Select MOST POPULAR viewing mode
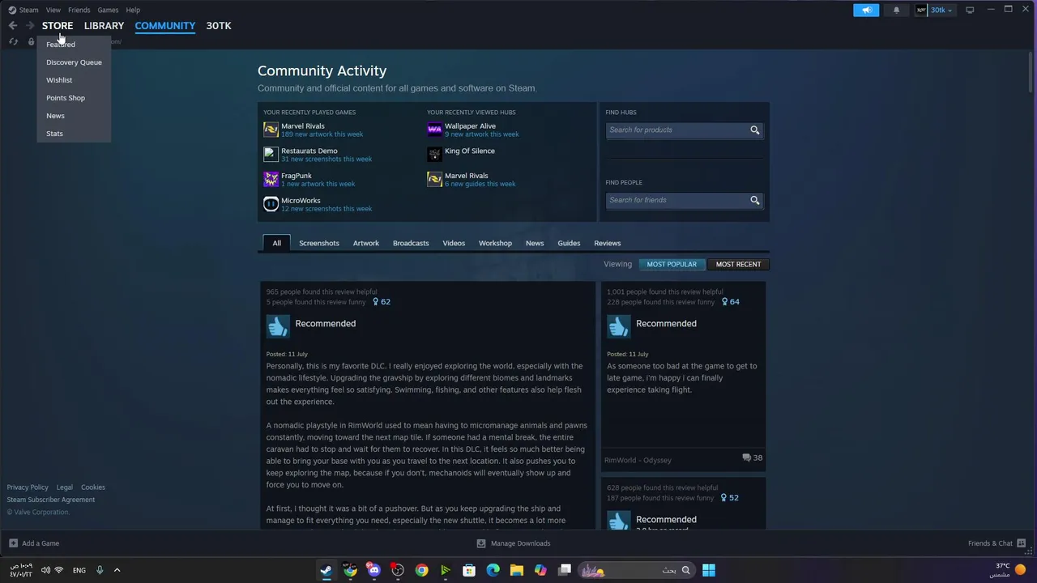Viewport: 1037px width, 583px height. coord(672,264)
